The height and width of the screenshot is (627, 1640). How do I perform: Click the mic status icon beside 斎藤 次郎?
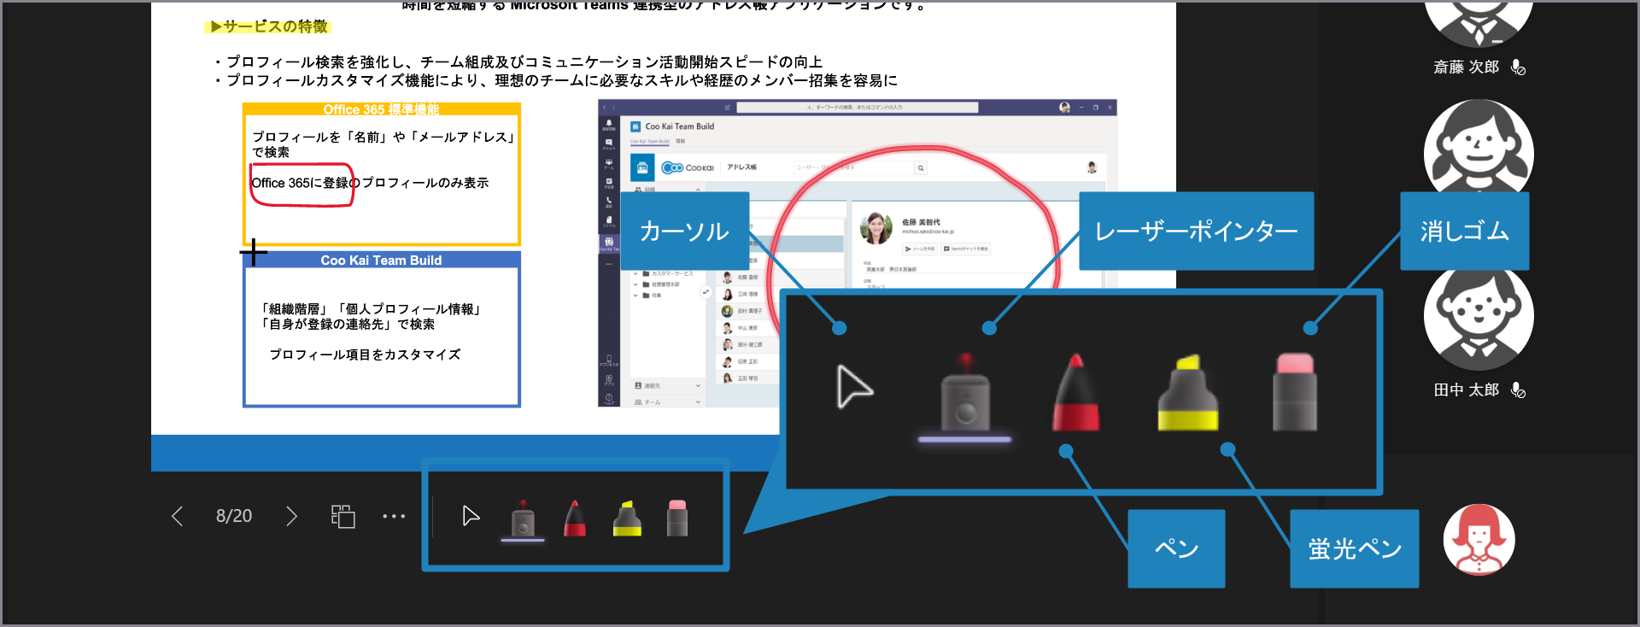click(x=1518, y=67)
